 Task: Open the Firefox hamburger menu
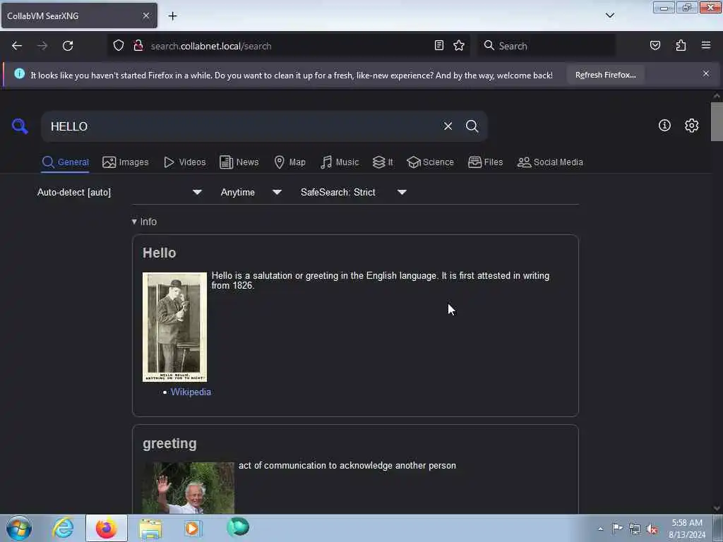point(706,45)
